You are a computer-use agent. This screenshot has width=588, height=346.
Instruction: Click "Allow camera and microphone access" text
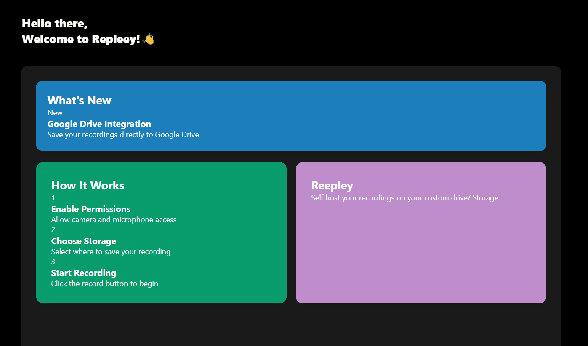click(114, 220)
